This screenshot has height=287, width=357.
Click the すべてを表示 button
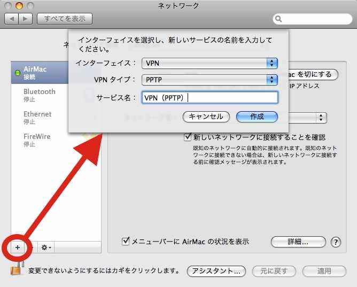pyautogui.click(x=65, y=19)
